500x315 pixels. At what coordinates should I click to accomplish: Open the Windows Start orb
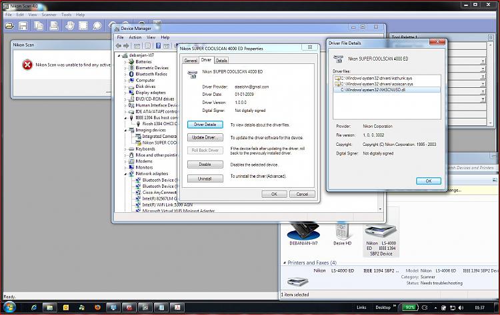tap(9, 308)
